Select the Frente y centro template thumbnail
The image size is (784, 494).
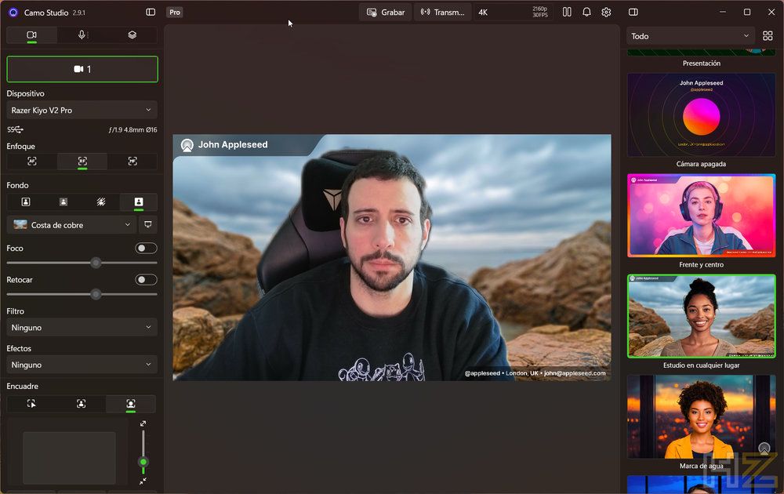pyautogui.click(x=702, y=216)
